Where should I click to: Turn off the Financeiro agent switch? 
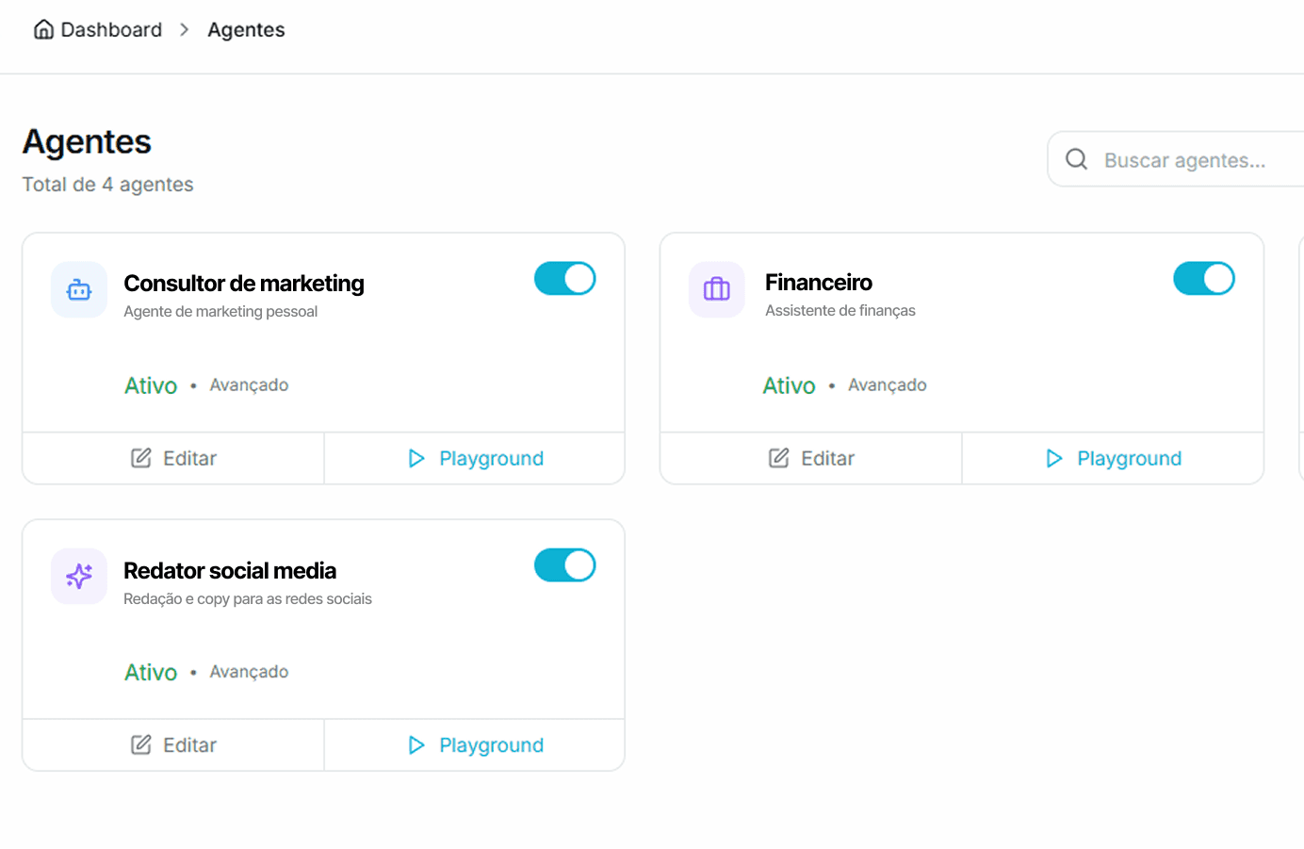1203,279
